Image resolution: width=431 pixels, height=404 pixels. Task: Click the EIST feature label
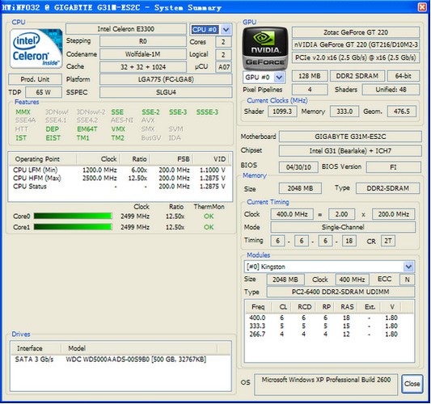[53, 138]
